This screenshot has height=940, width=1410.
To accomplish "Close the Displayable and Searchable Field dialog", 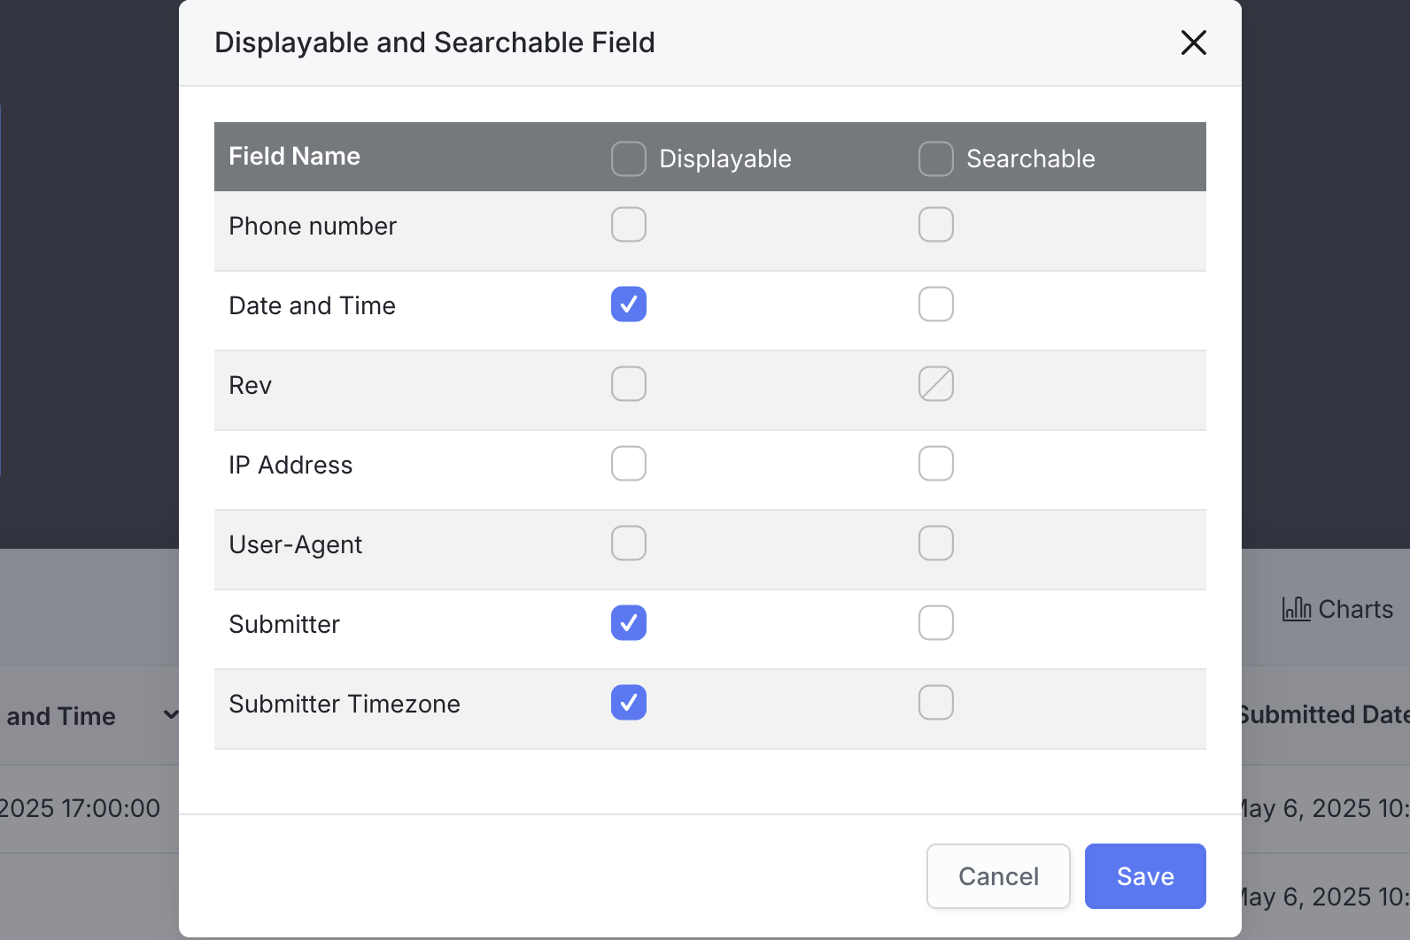I will (x=1193, y=42).
